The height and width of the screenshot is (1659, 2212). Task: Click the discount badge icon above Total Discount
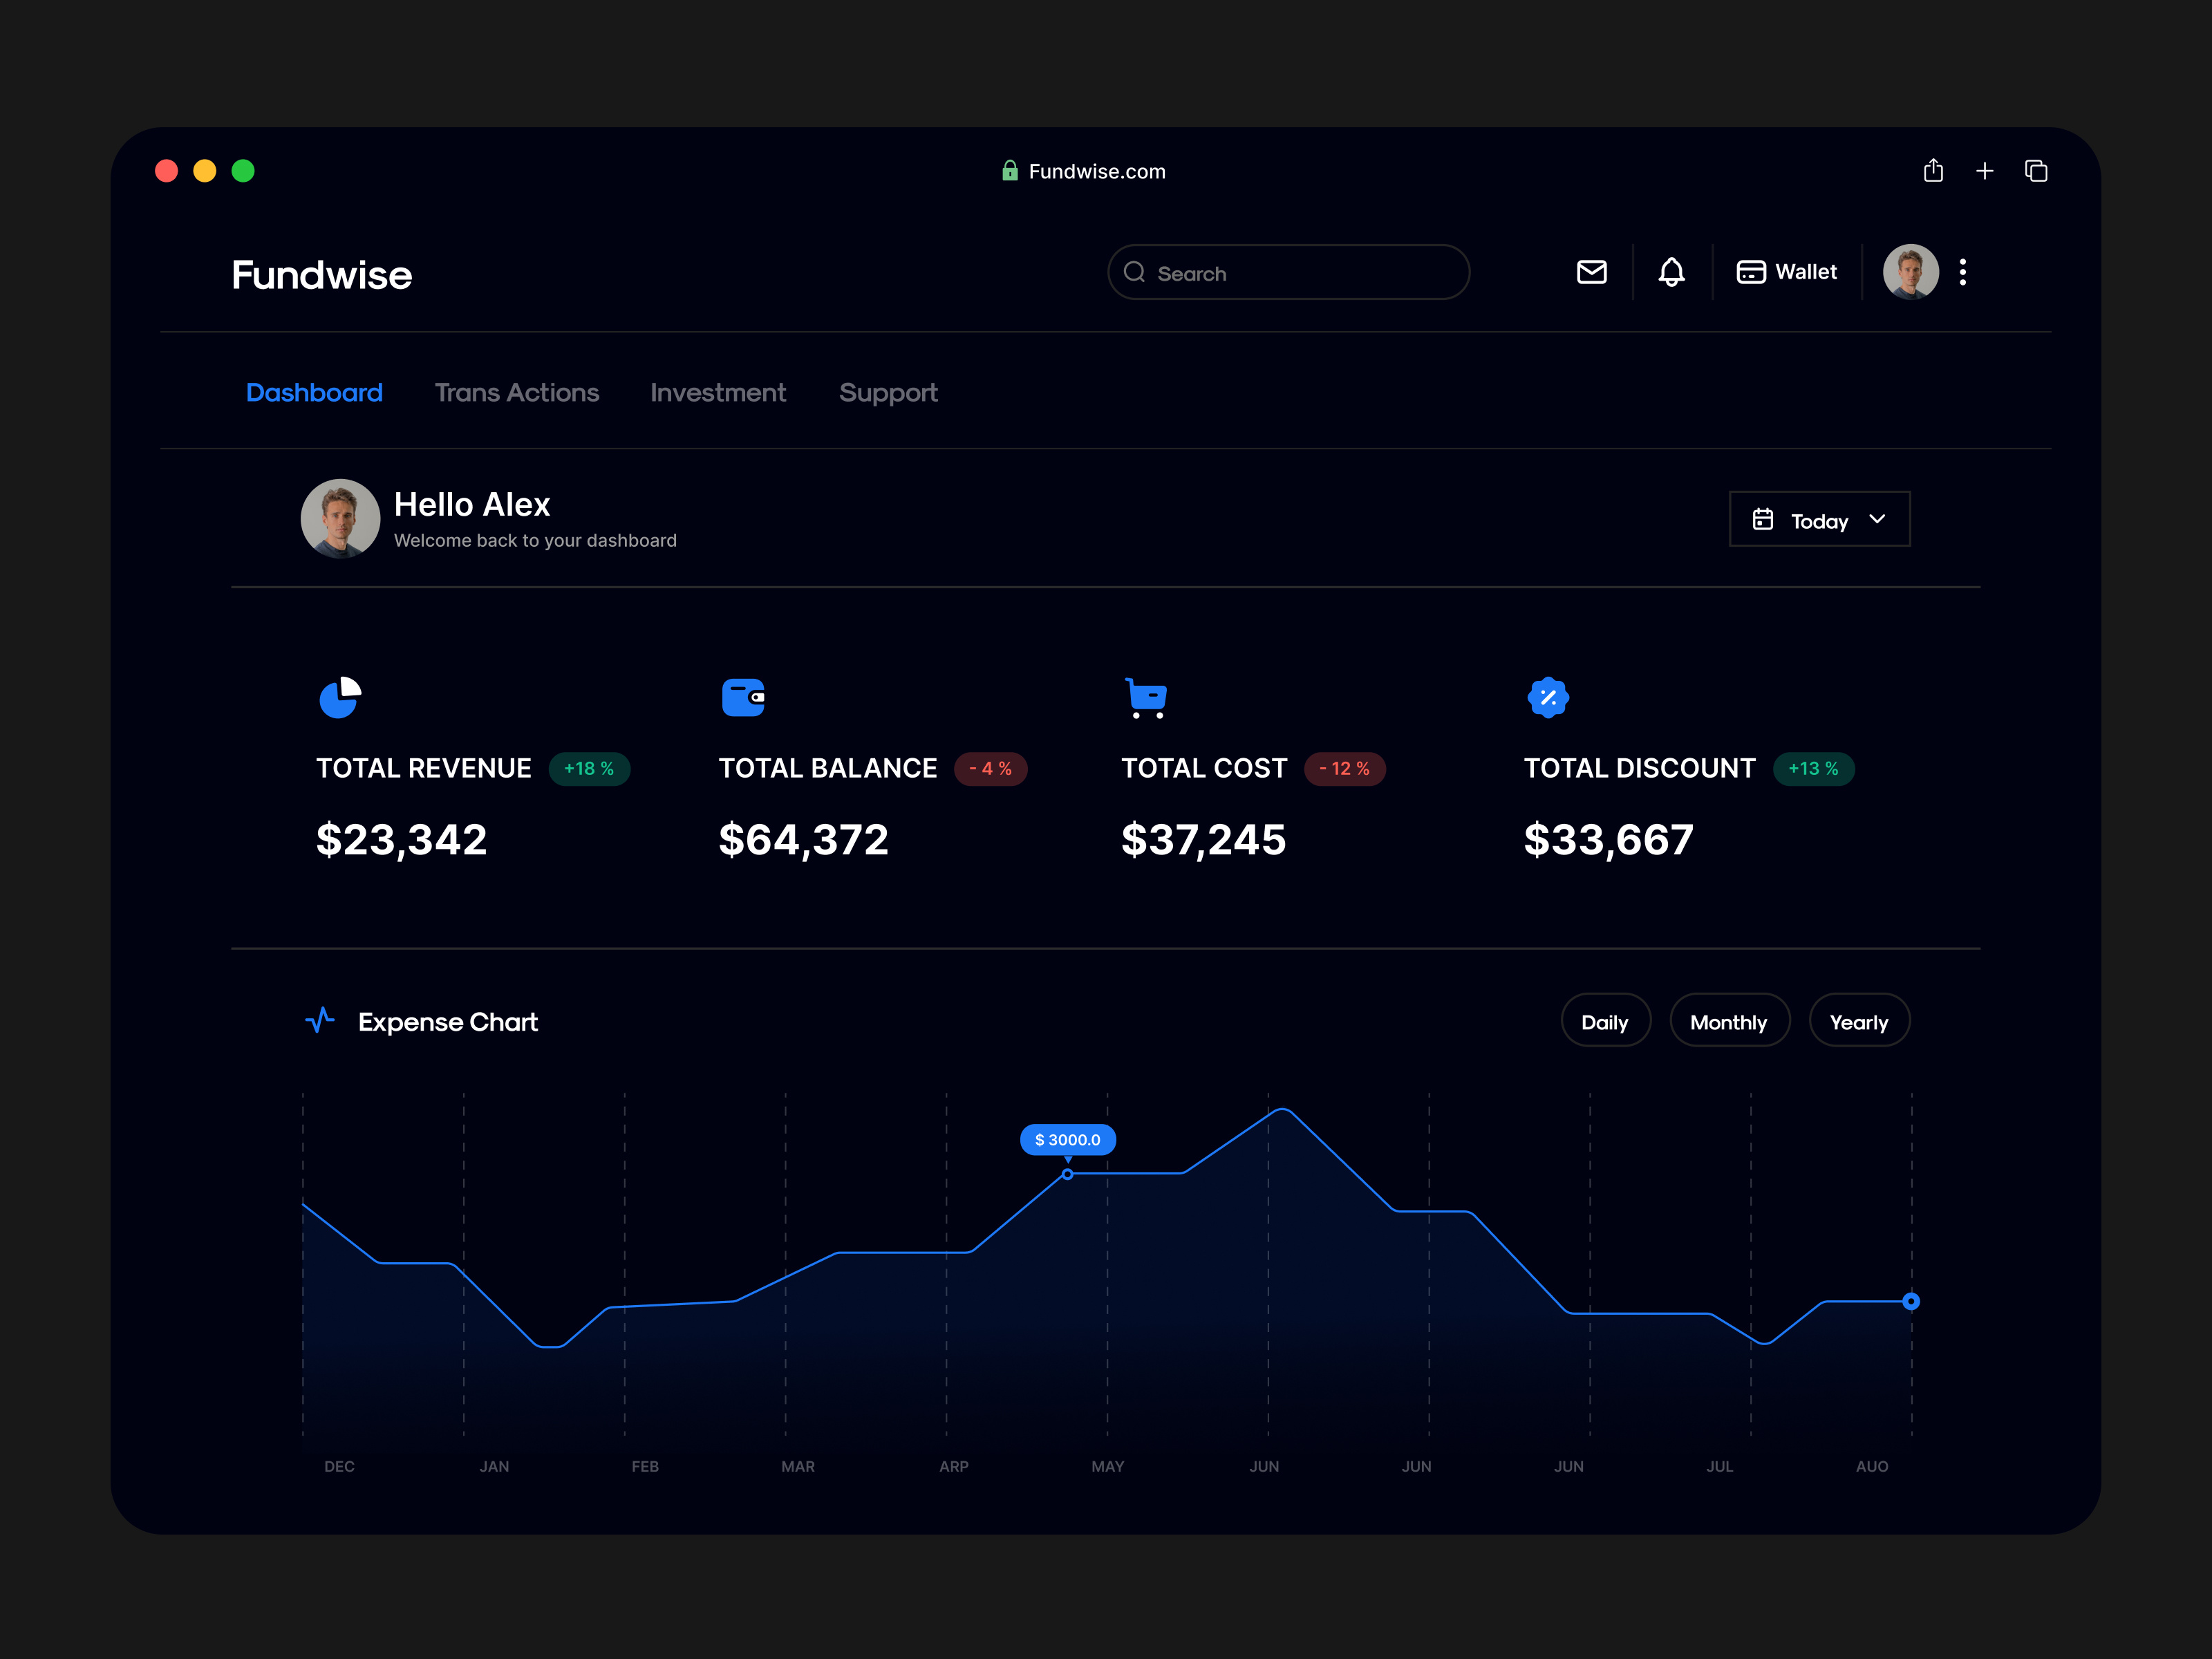click(x=1547, y=697)
